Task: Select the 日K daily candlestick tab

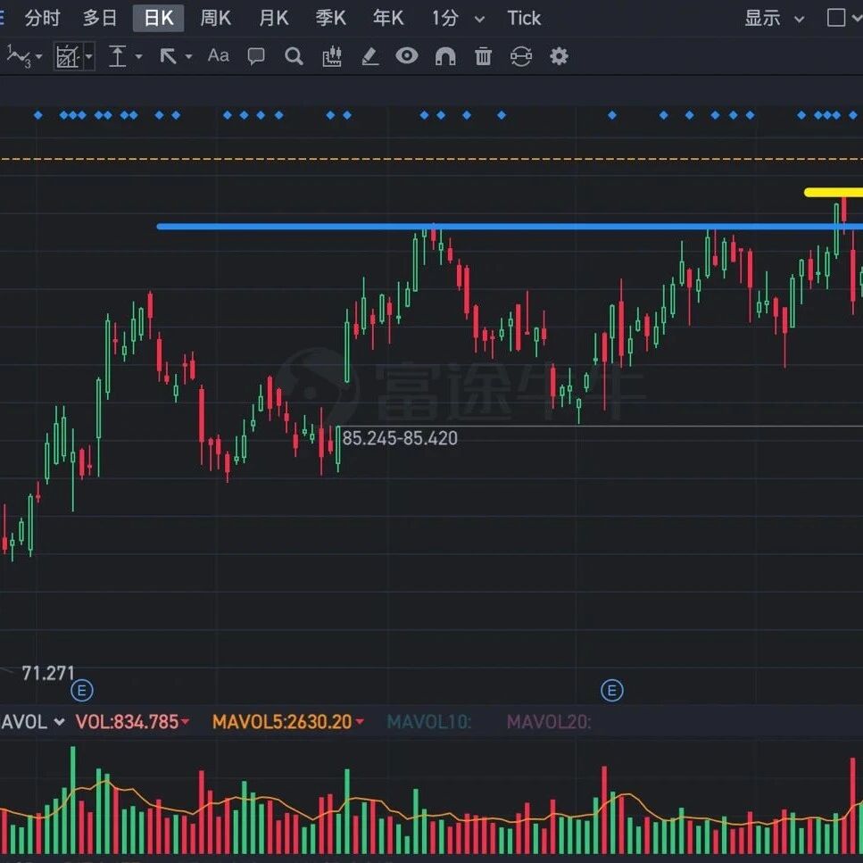Action: point(159,18)
